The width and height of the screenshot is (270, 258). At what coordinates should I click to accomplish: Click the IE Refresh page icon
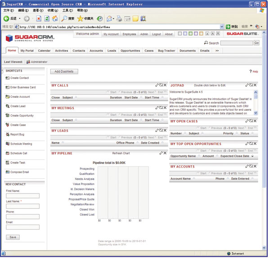click(47, 19)
